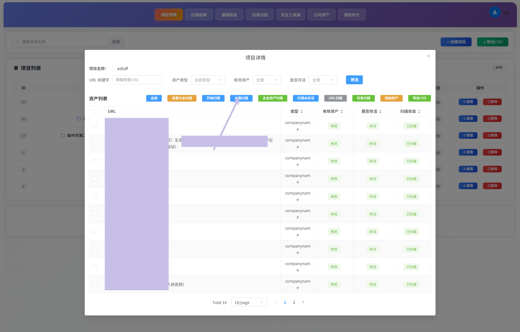The image size is (520, 332).
Task: Select page 1 in pagination
Action: pyautogui.click(x=285, y=302)
